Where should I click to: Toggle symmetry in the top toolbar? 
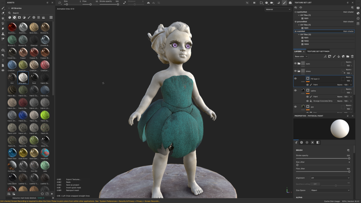click(148, 3)
